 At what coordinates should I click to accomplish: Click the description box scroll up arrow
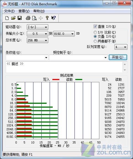point(125,64)
